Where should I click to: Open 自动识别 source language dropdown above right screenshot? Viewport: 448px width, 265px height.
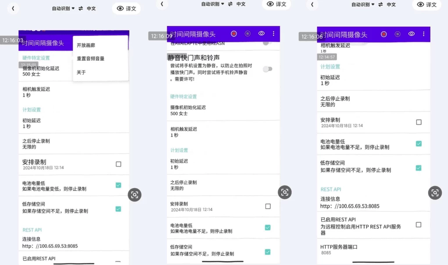coord(362,5)
